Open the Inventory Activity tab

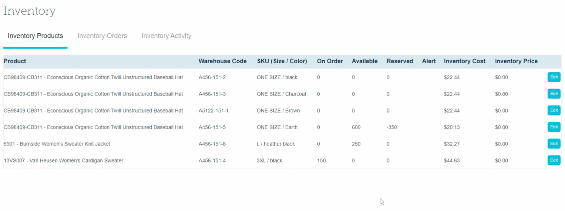pos(166,36)
